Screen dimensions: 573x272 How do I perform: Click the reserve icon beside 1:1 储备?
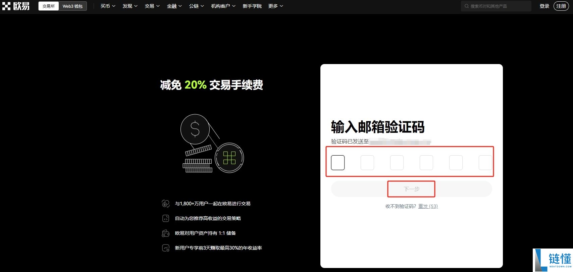click(166, 233)
